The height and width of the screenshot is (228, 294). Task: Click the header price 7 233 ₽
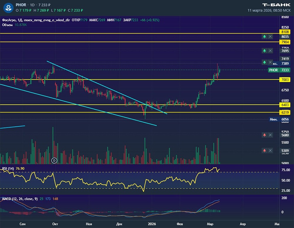(x=44, y=5)
